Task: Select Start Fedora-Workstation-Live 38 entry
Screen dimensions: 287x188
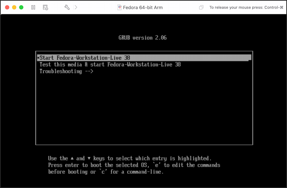Action: pos(144,58)
